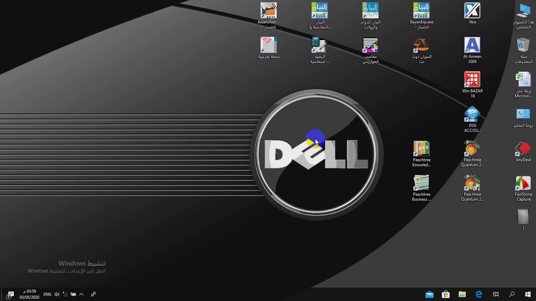
Task: Launch FastStone Capture icon
Action: click(523, 188)
